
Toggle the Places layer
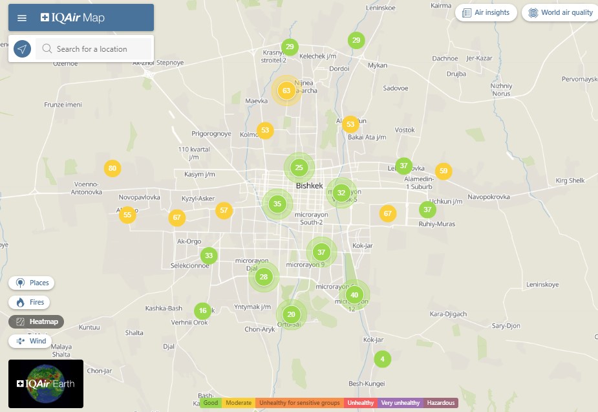(32, 283)
